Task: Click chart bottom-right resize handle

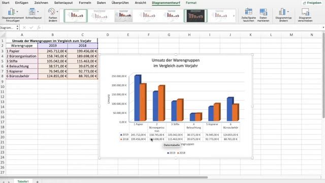Action: [252, 158]
